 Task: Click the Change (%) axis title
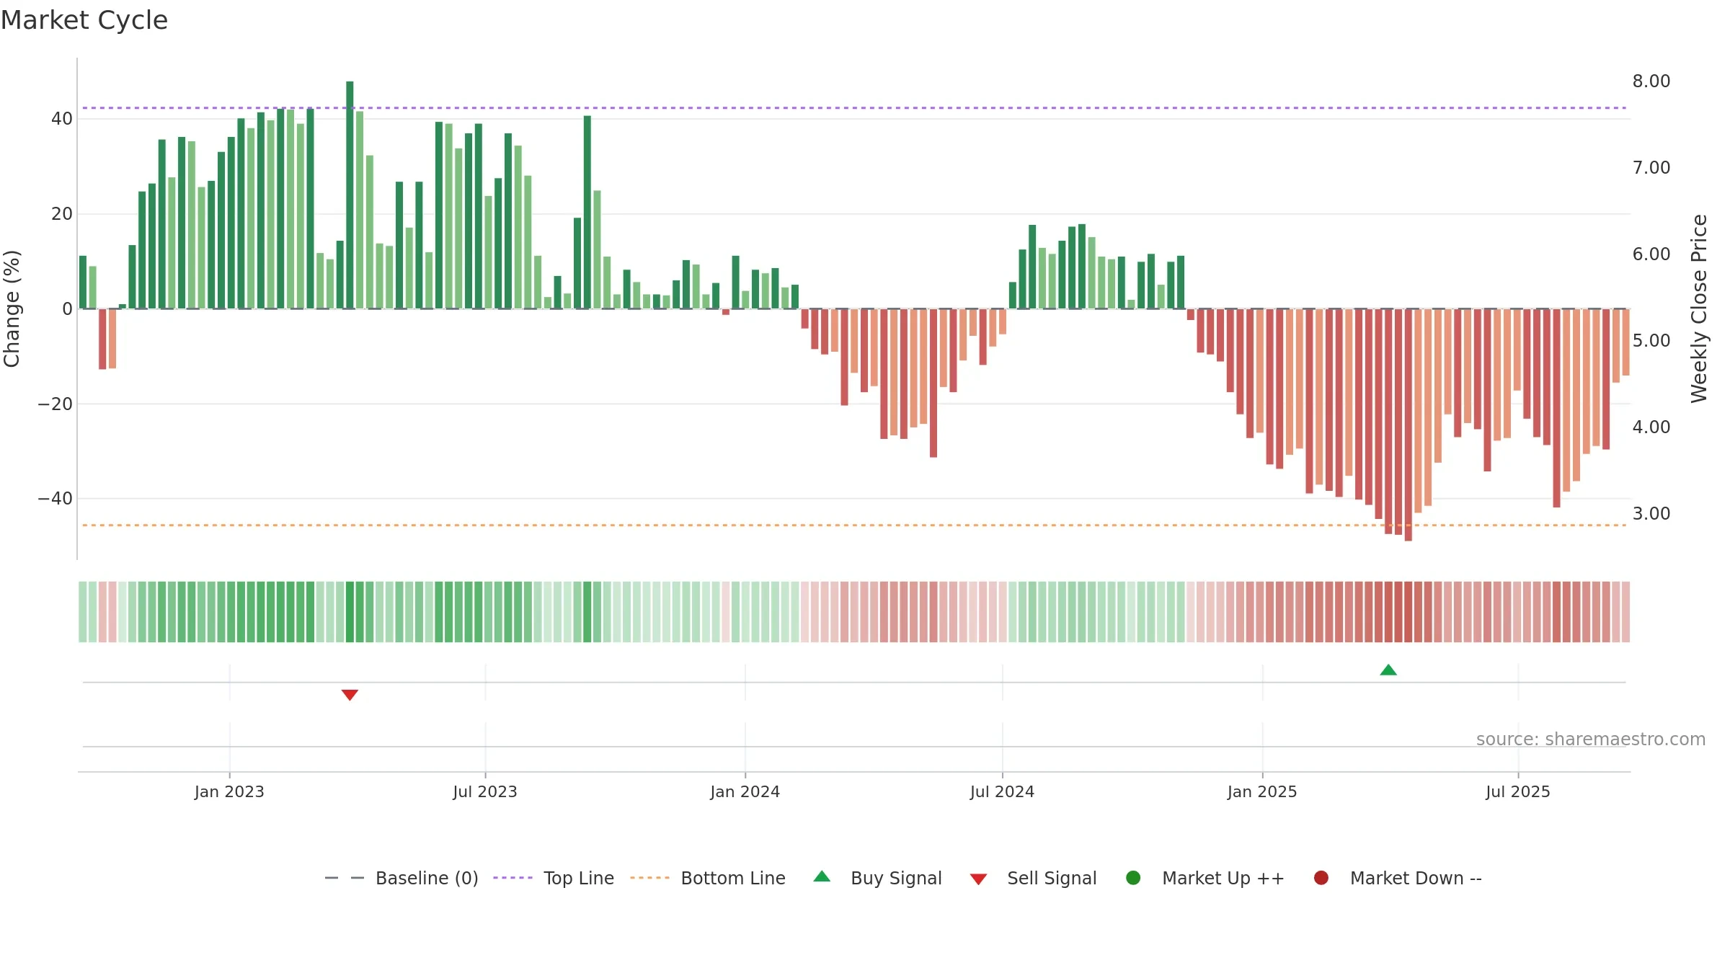12,308
